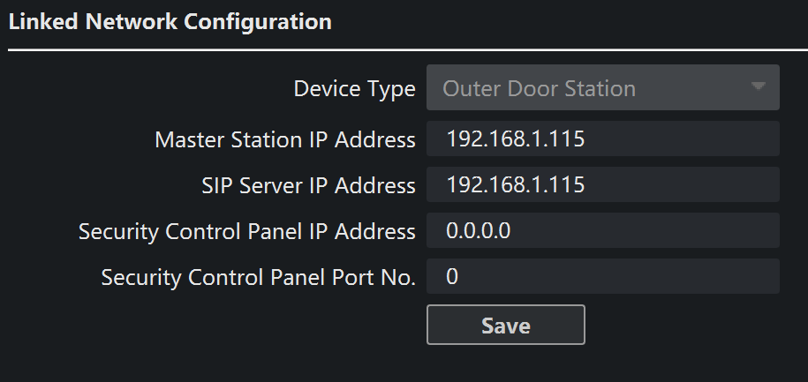The height and width of the screenshot is (382, 808).
Task: Click the Linked Network Configuration heading
Action: tap(170, 22)
